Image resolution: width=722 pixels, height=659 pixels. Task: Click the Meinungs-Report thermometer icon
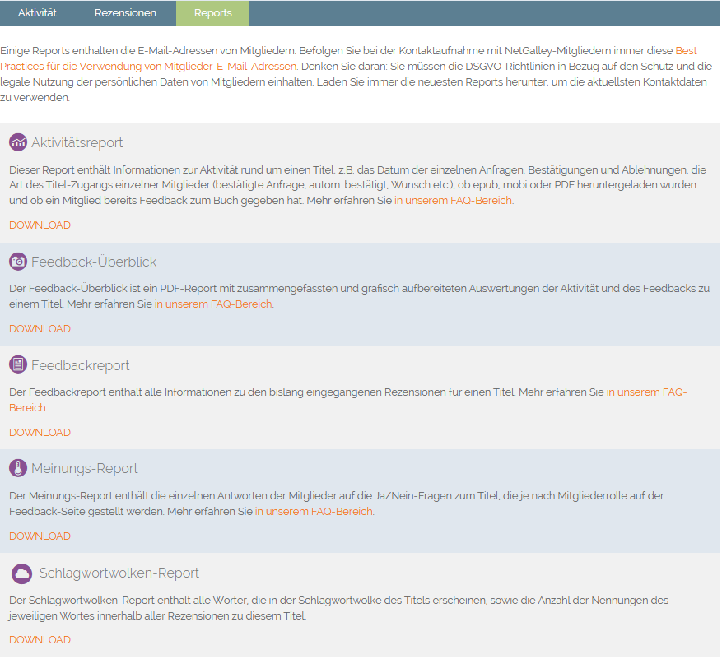coord(18,468)
